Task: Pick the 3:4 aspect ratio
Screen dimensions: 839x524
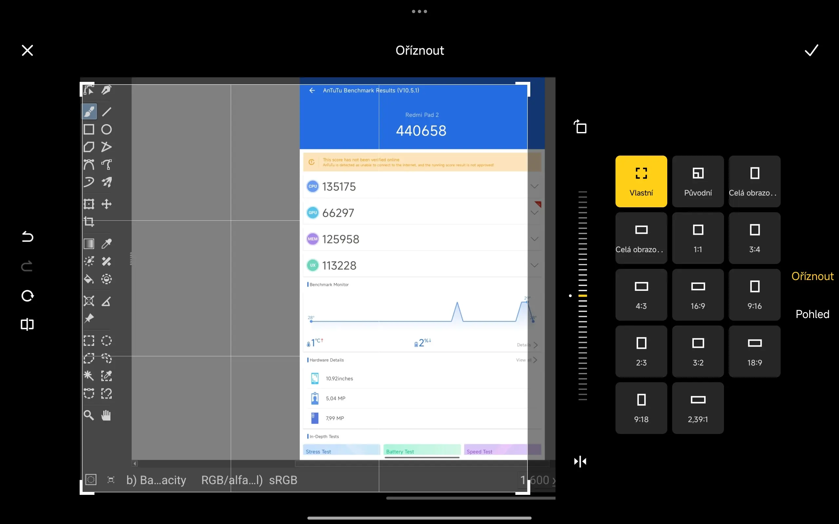Action: (x=754, y=238)
